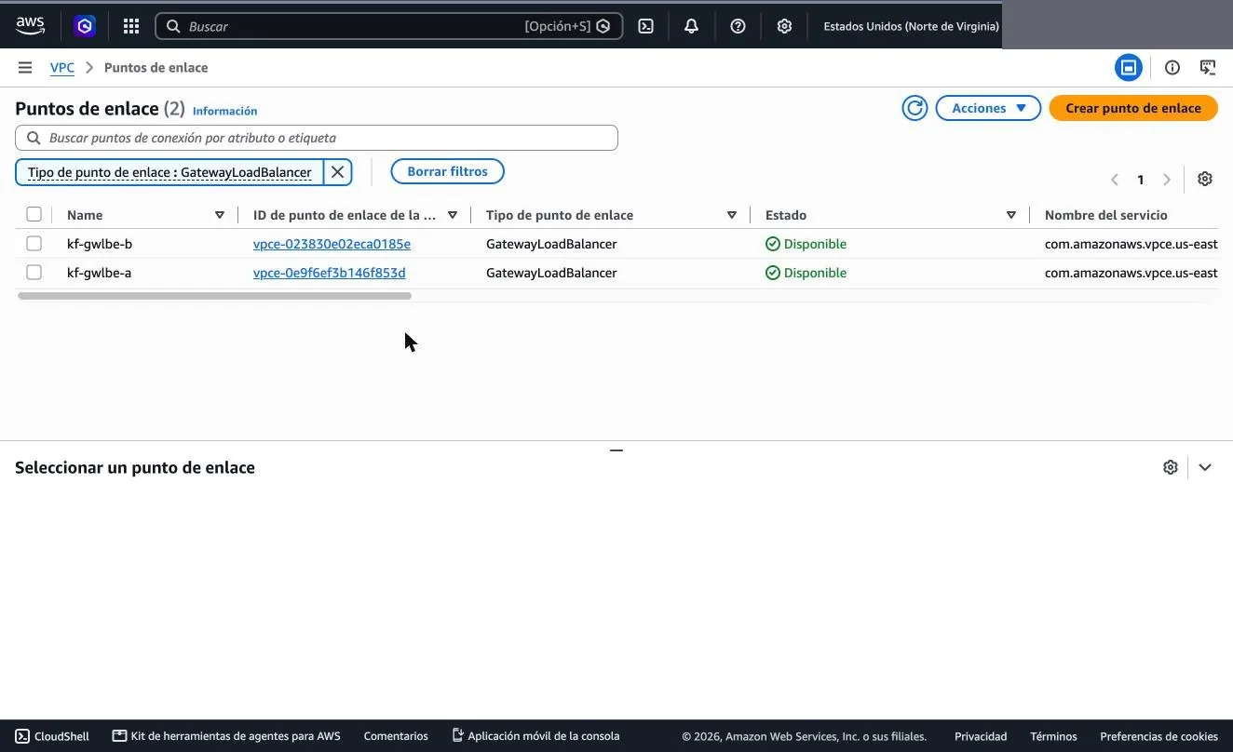Remove the GatewayLoadBalancer filter with X
Image resolution: width=1233 pixels, height=752 pixels.
coord(338,172)
